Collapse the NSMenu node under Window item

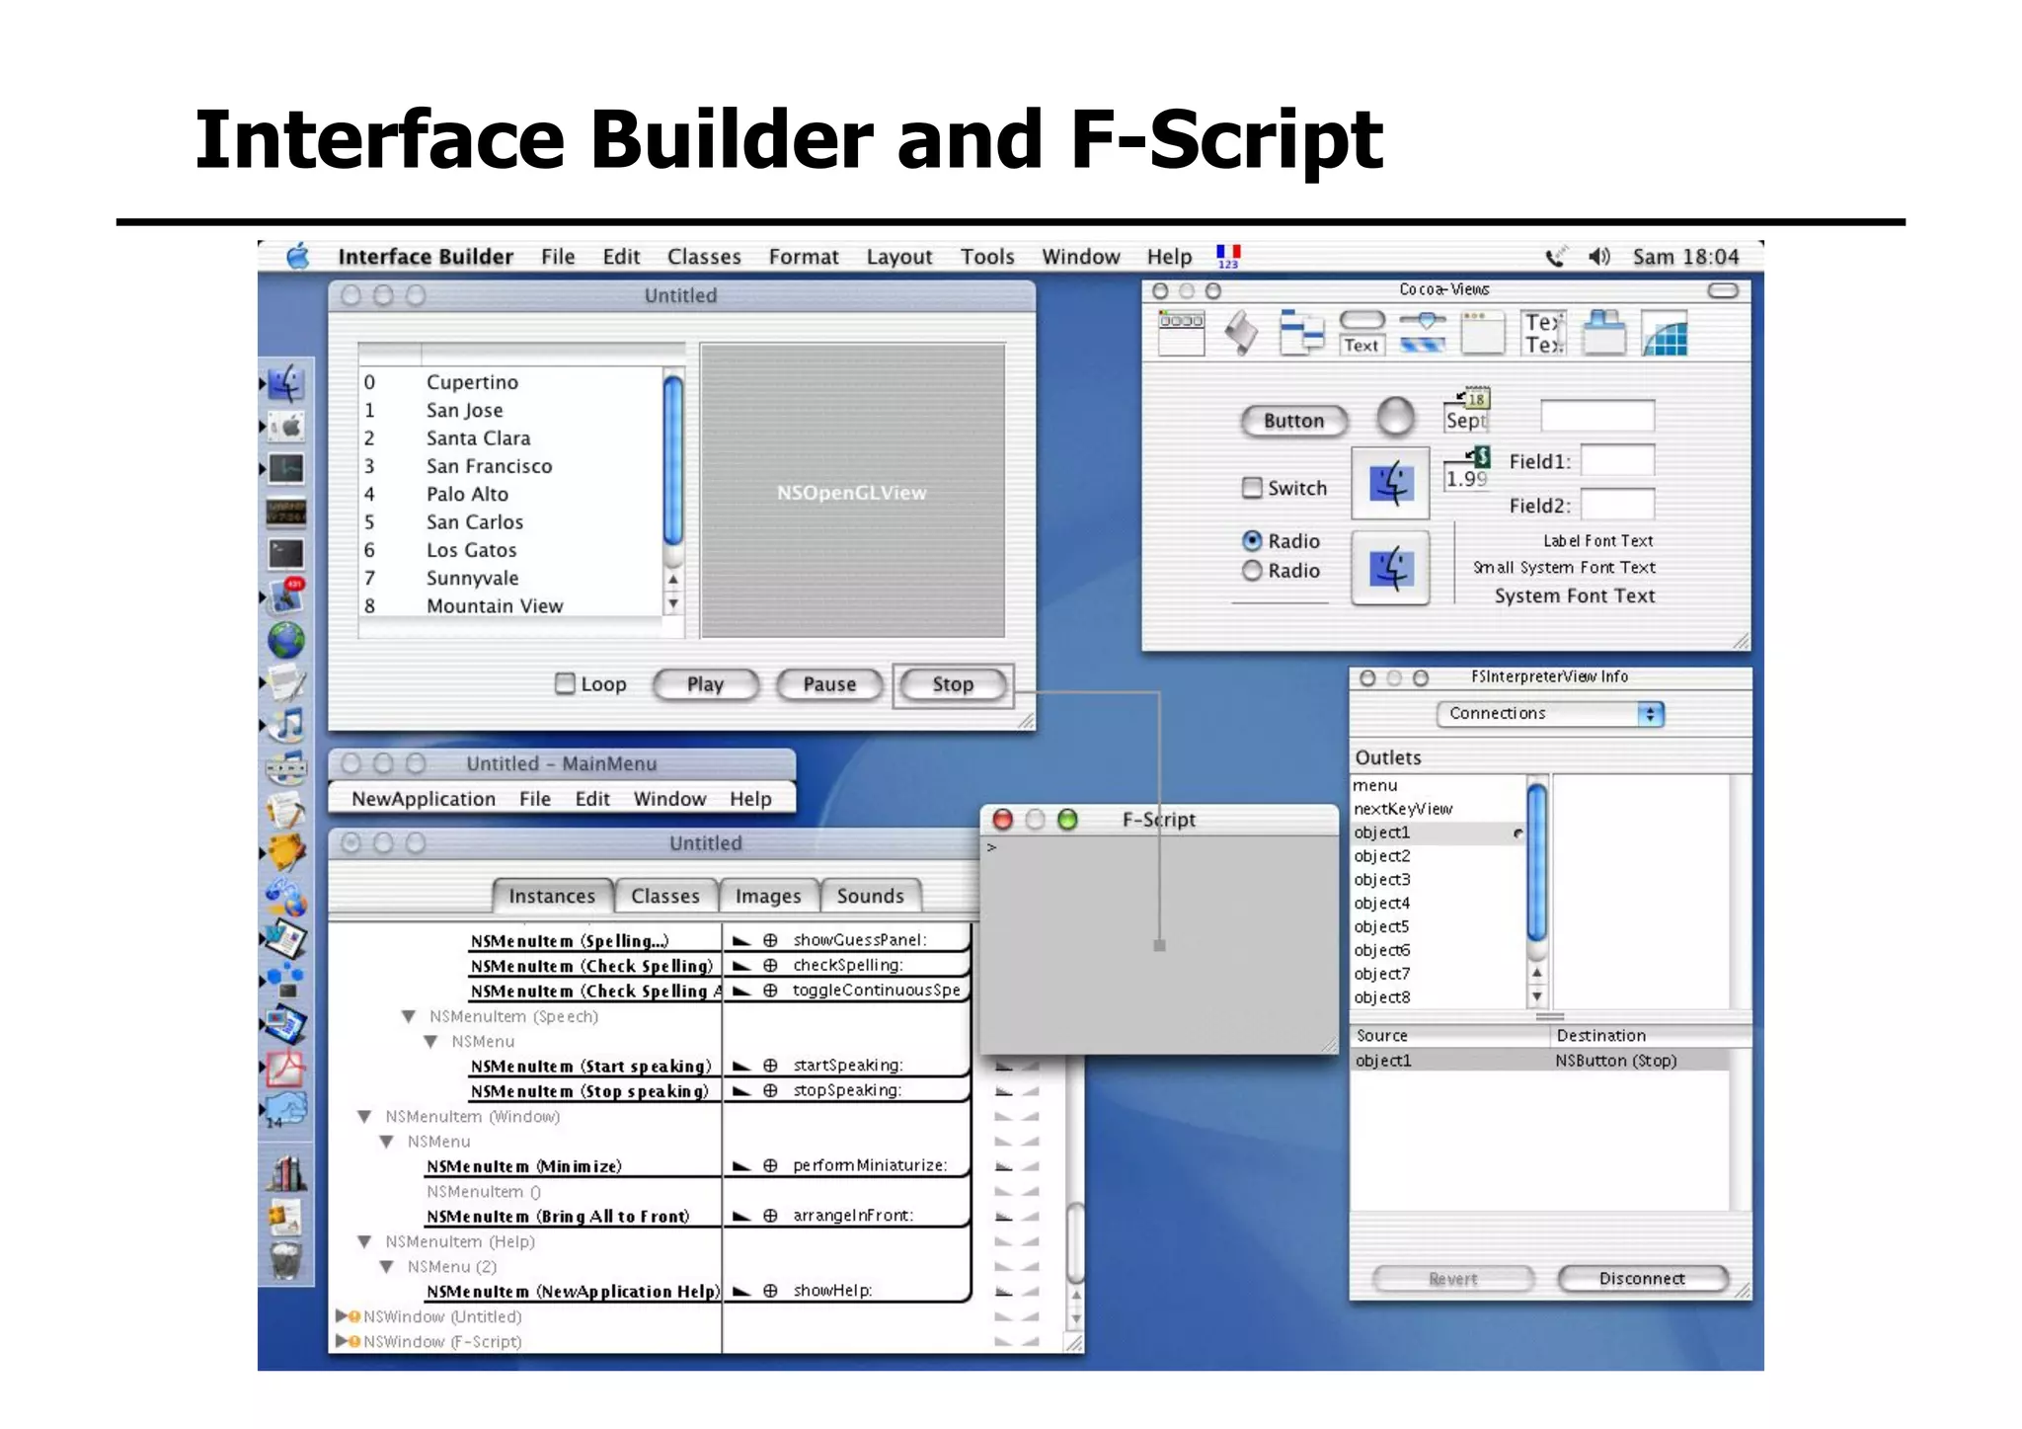(x=387, y=1142)
